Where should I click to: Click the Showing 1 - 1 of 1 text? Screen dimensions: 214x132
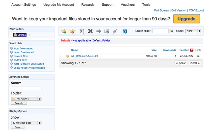(x=74, y=63)
